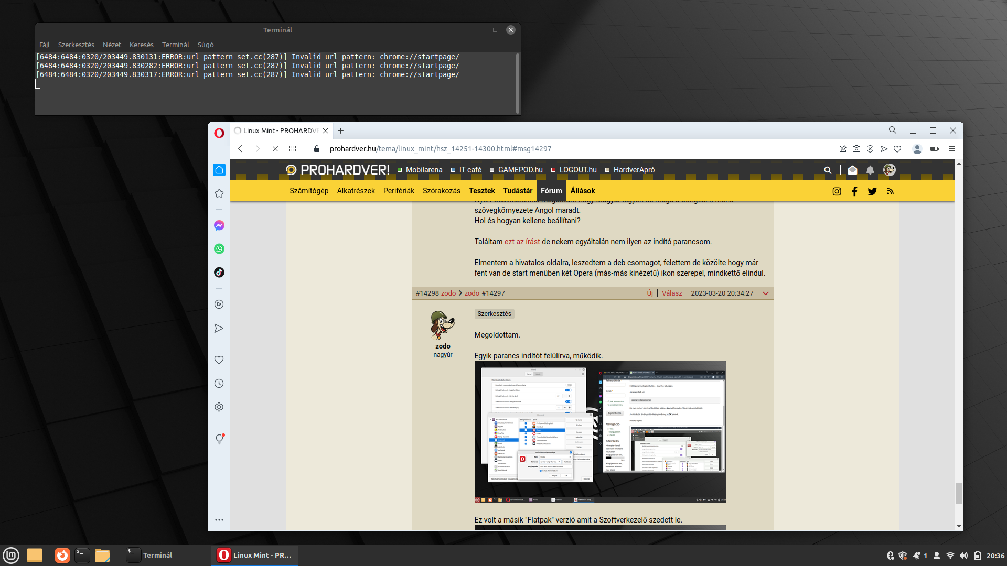Open terminal Szerkesztés menu

76,45
